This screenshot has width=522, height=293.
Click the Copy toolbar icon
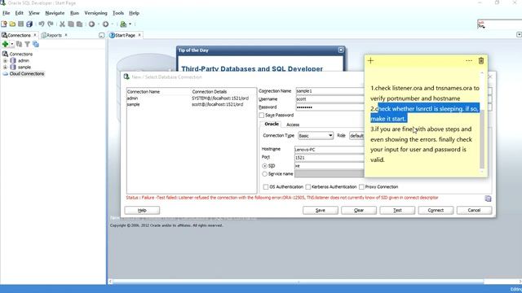(x=71, y=24)
